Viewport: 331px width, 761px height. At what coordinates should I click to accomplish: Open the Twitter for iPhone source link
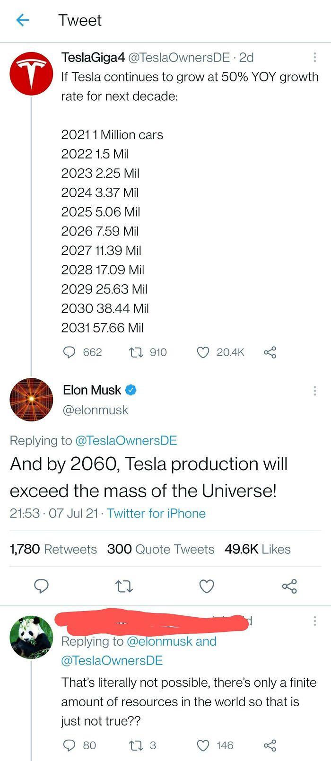157,513
